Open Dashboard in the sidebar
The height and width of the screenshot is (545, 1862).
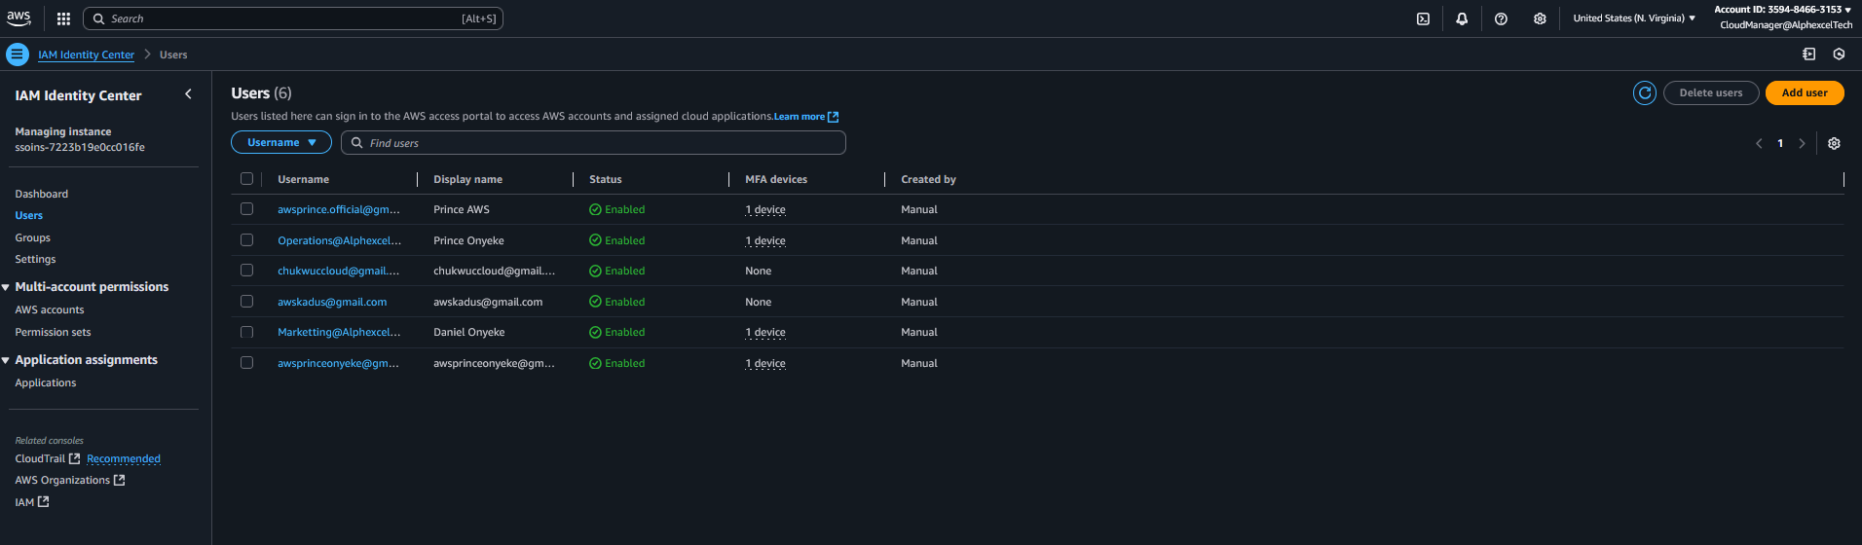(x=42, y=194)
